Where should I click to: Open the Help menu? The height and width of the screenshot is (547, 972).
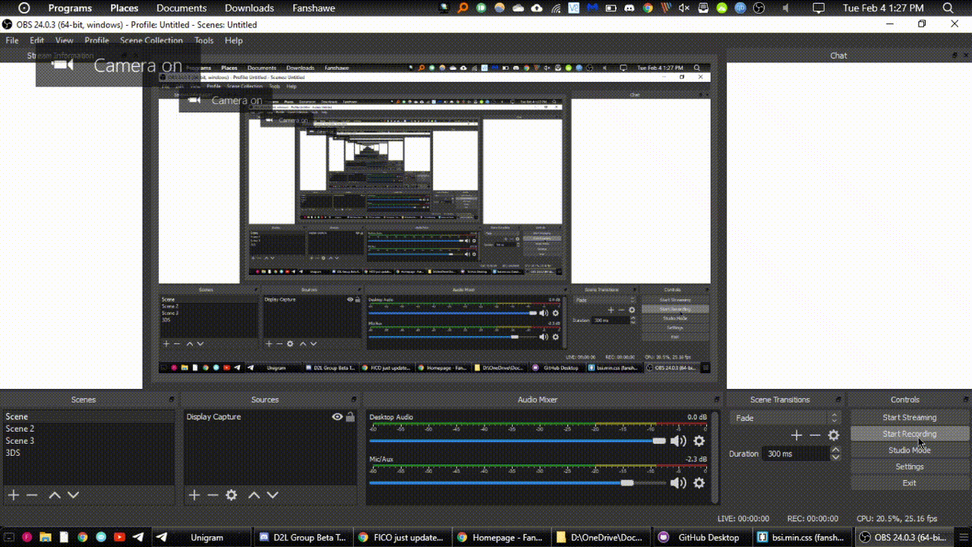point(234,40)
